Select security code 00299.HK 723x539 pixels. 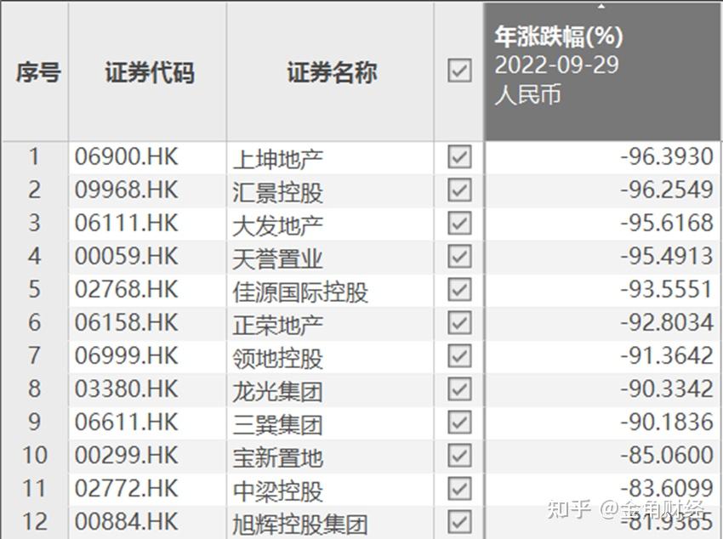tap(127, 455)
